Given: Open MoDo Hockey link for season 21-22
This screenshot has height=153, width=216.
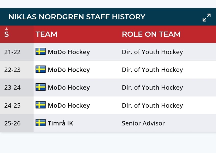Looking at the screenshot, I should click(69, 52).
